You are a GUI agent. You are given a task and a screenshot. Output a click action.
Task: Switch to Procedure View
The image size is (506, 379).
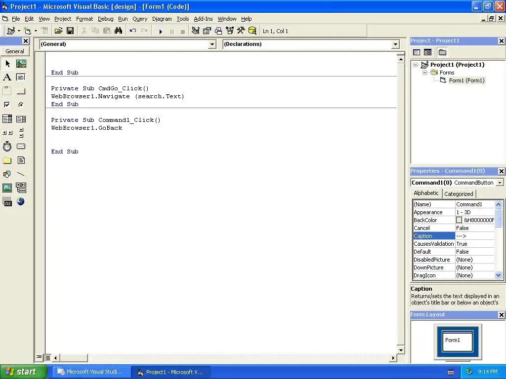click(39, 357)
